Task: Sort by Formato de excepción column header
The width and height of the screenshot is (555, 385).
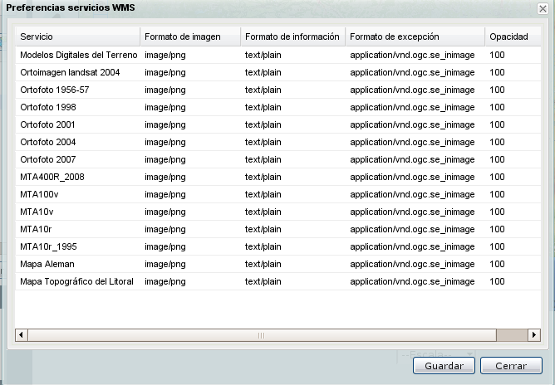Action: point(414,37)
